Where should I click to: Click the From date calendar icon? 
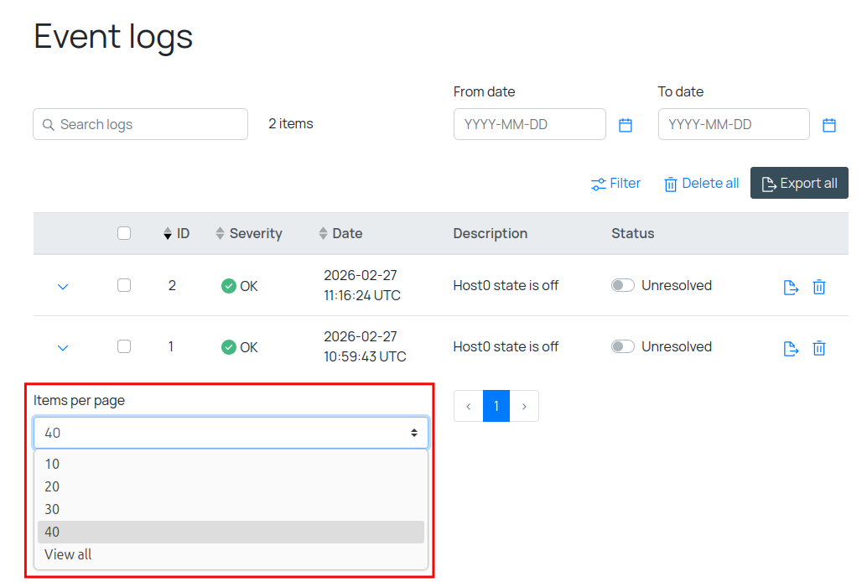[626, 125]
